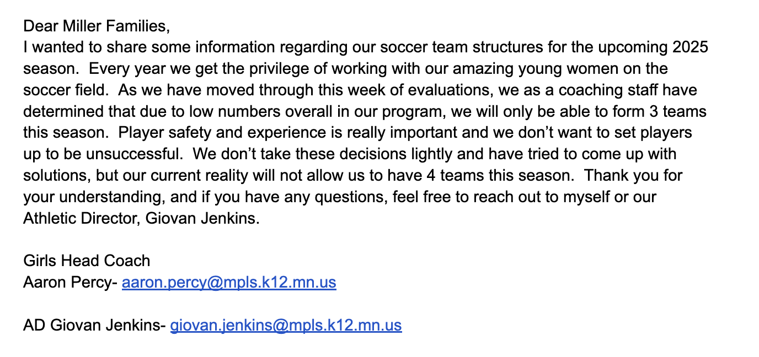Click the "AD Giovan Jenkins-" label text

pos(94,325)
